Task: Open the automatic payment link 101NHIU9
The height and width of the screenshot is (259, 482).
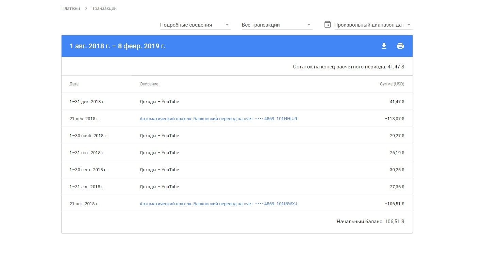Action: click(218, 119)
